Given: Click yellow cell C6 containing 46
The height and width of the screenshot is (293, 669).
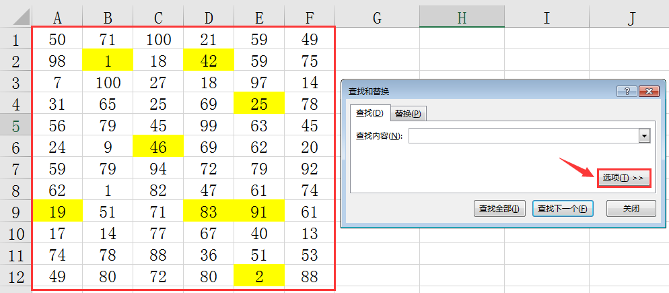Looking at the screenshot, I should 158,148.
